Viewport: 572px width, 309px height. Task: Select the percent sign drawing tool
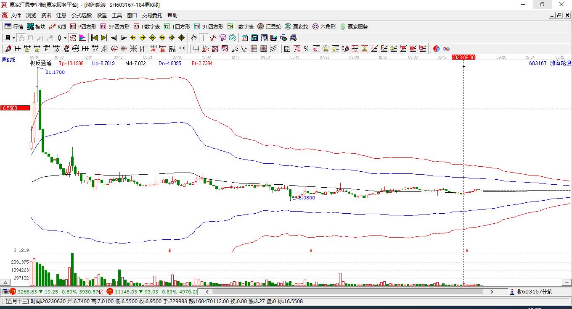click(x=307, y=49)
